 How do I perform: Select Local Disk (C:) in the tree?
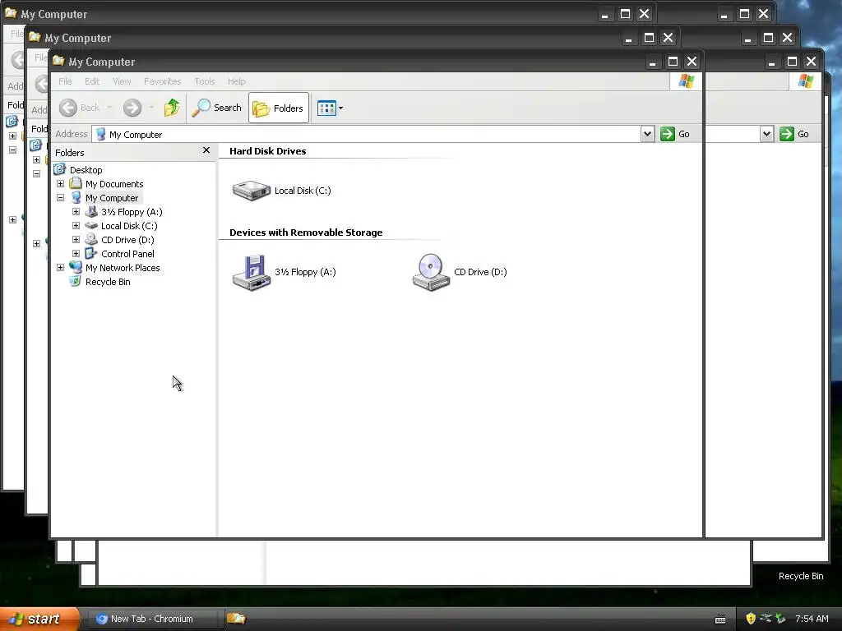(x=129, y=226)
